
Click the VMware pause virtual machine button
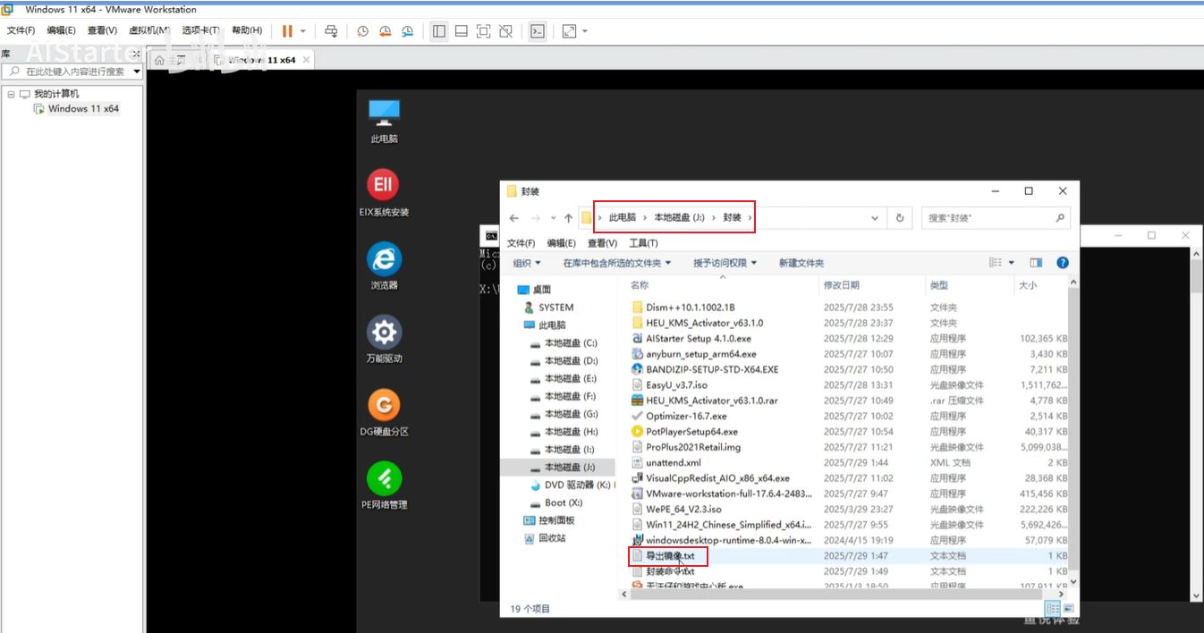pos(287,31)
